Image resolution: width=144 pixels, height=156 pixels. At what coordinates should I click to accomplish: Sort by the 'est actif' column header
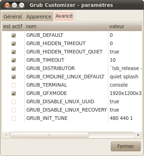13,26
